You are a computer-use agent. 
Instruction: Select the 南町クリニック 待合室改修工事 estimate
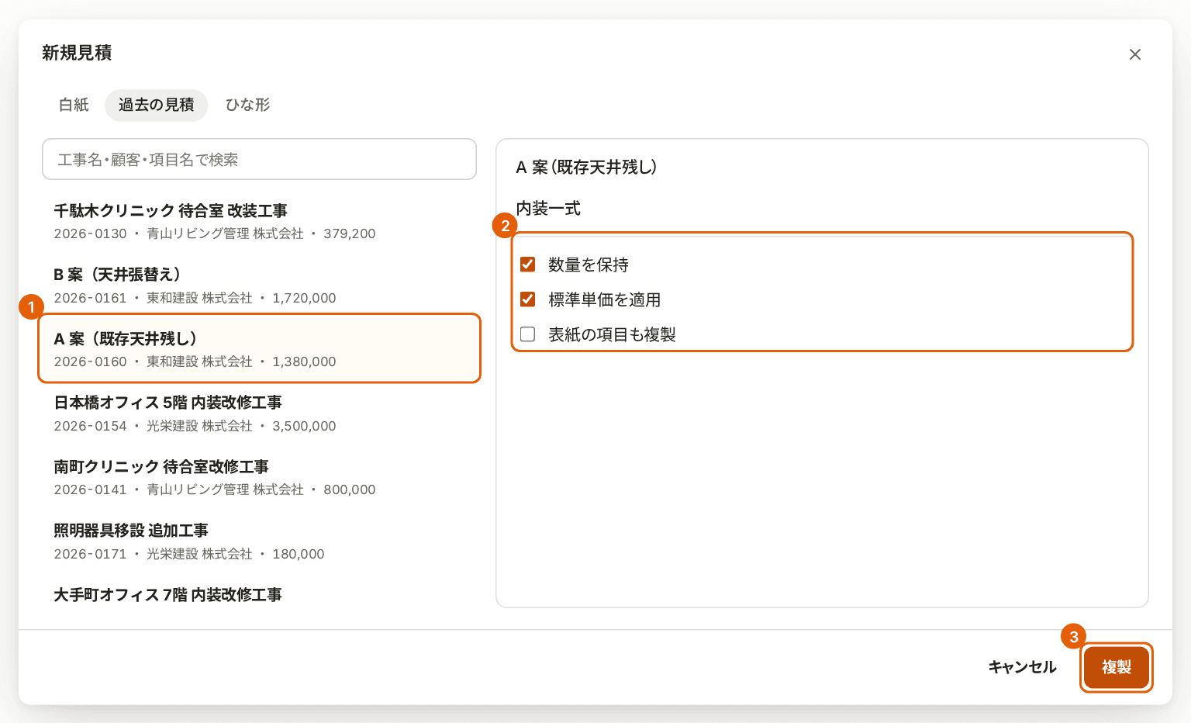pos(259,477)
